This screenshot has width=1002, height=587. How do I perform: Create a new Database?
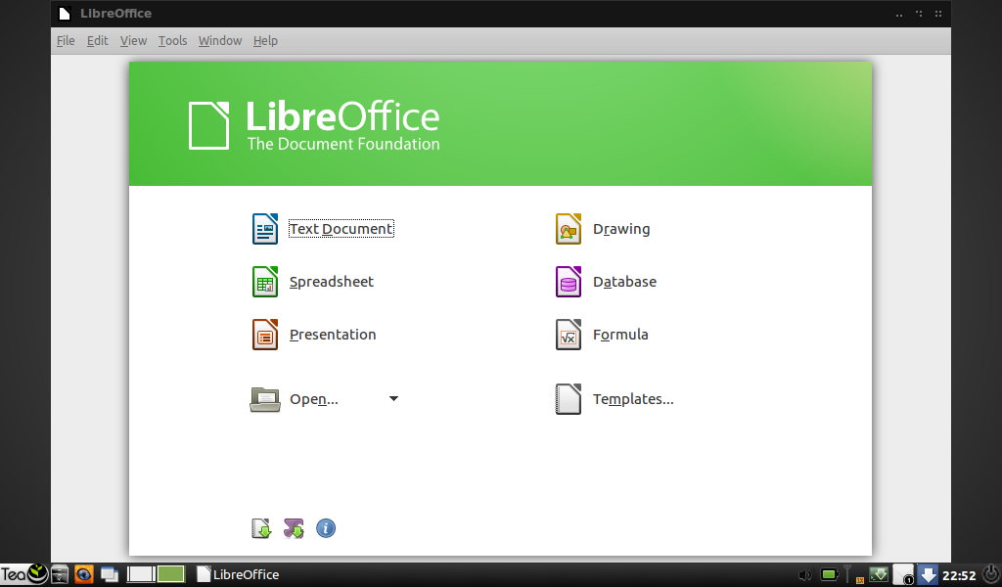pyautogui.click(x=624, y=282)
